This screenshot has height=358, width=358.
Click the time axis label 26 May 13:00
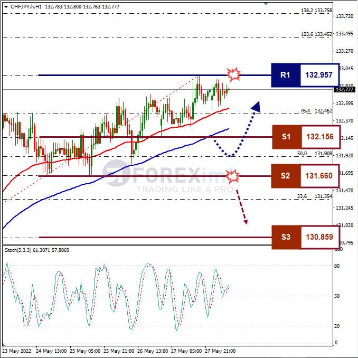[x=153, y=351]
